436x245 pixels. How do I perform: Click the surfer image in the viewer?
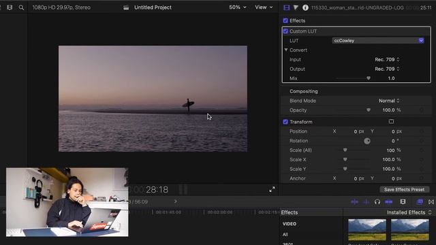coord(188,105)
